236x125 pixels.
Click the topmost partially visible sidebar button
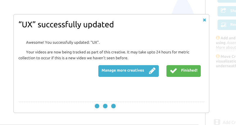227,1
